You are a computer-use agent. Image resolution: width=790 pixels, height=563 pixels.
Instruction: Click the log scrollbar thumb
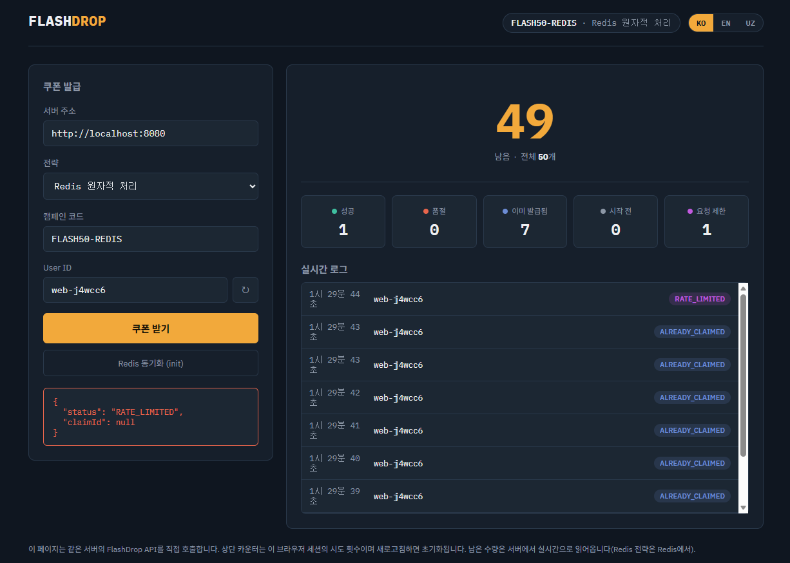pos(743,376)
